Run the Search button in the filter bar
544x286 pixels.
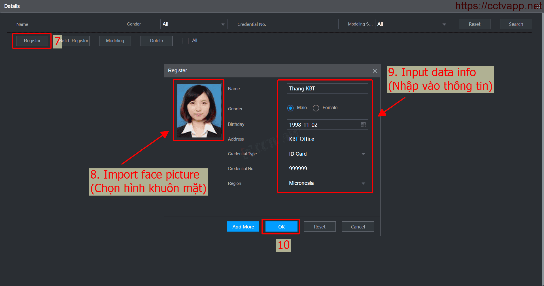tap(516, 24)
